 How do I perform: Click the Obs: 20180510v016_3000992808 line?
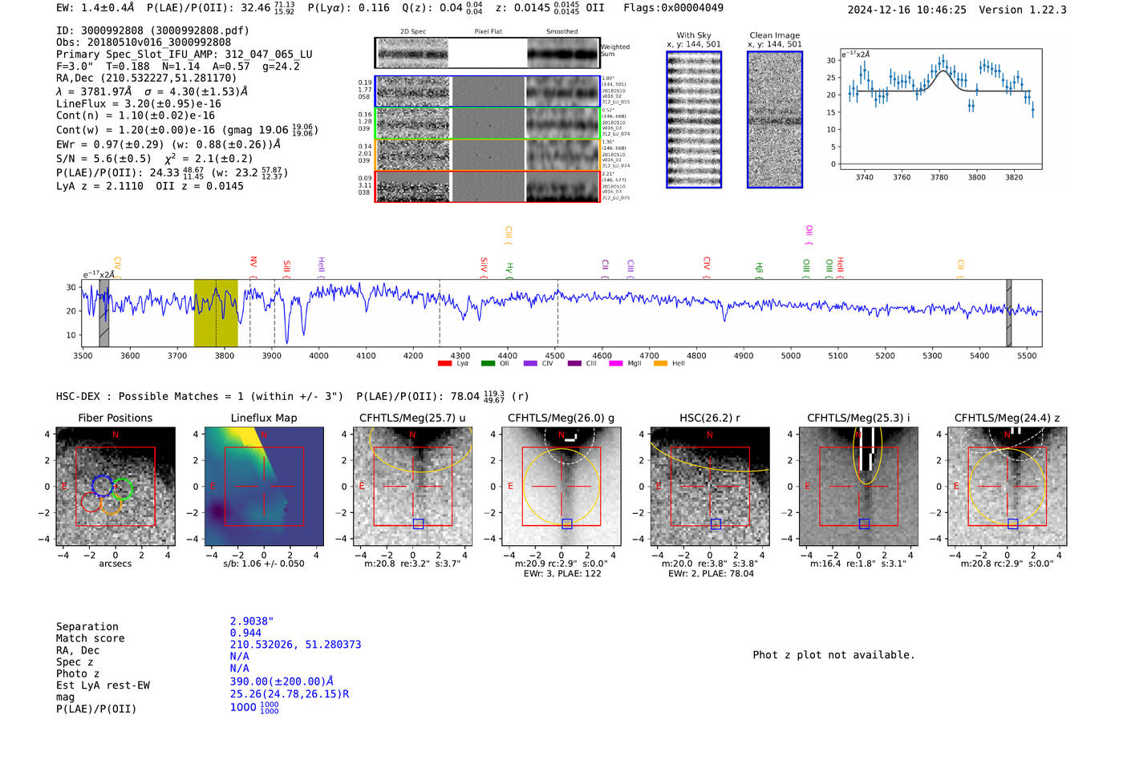144,42
